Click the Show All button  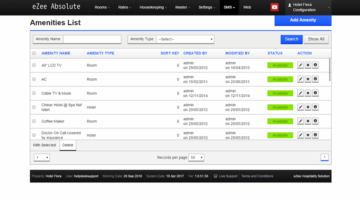[316, 39]
